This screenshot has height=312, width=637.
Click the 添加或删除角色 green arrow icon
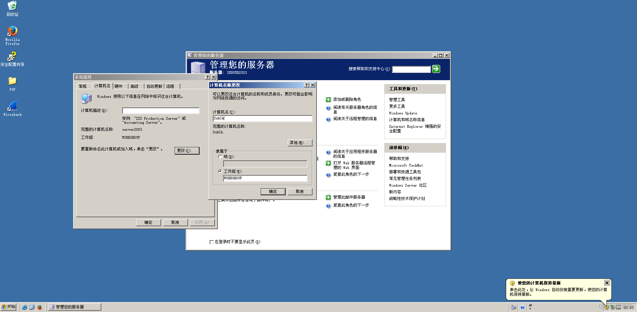pyautogui.click(x=328, y=99)
